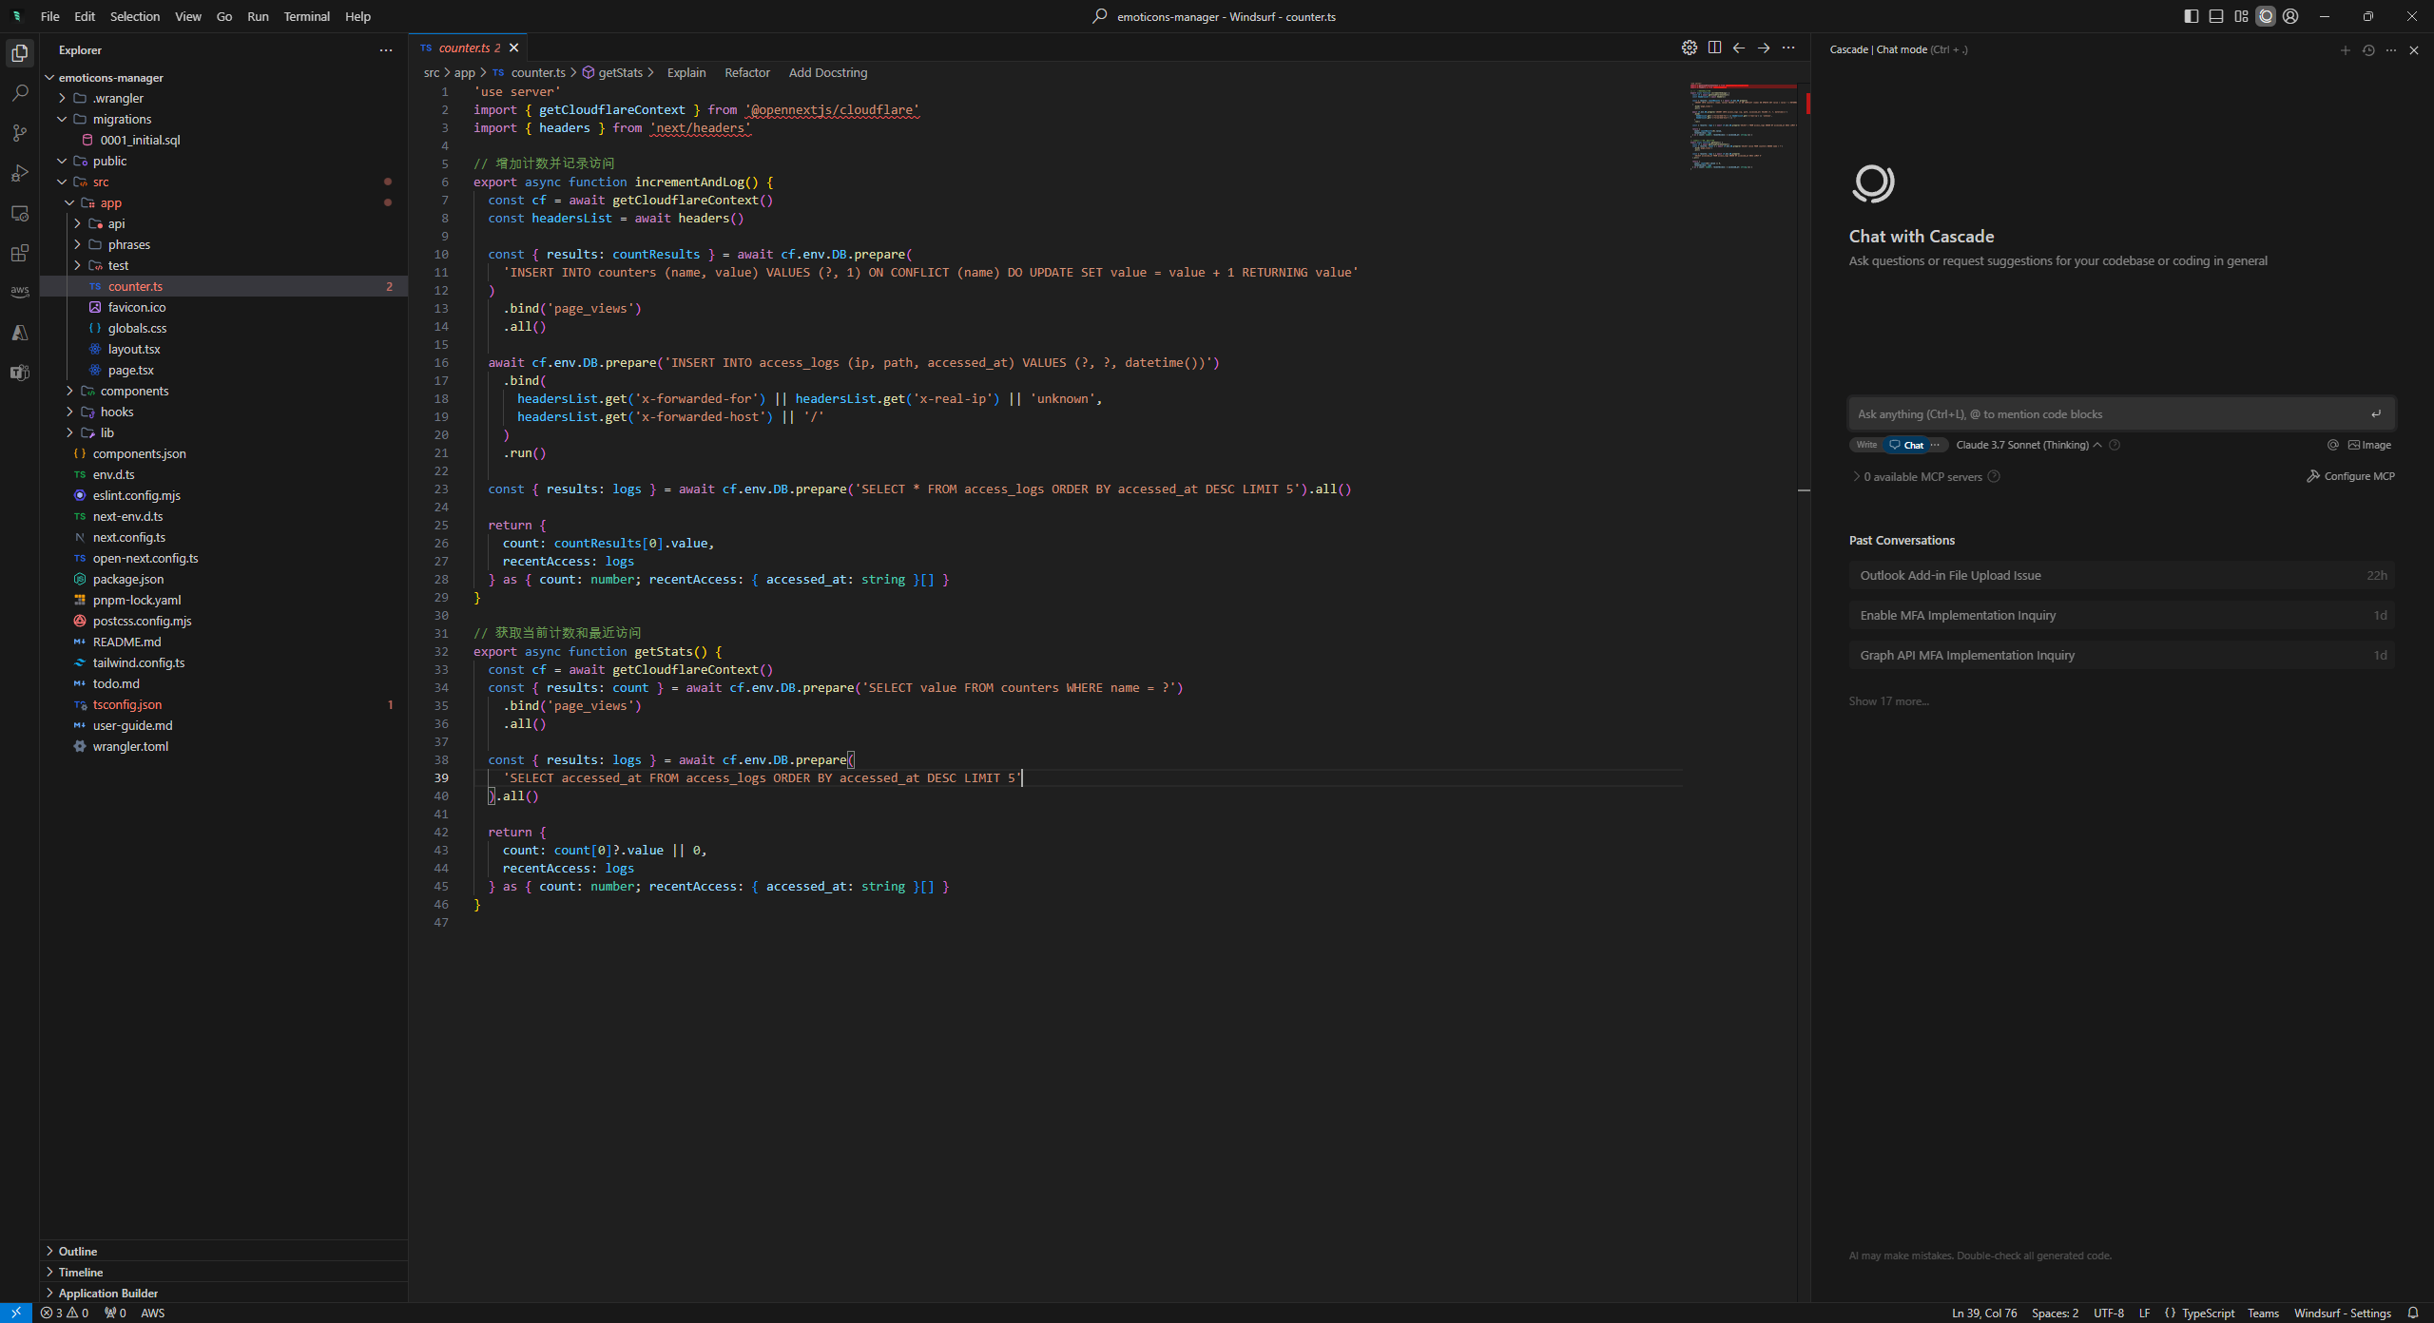
Task: Toggle primary side bar visibility
Action: click(2192, 16)
